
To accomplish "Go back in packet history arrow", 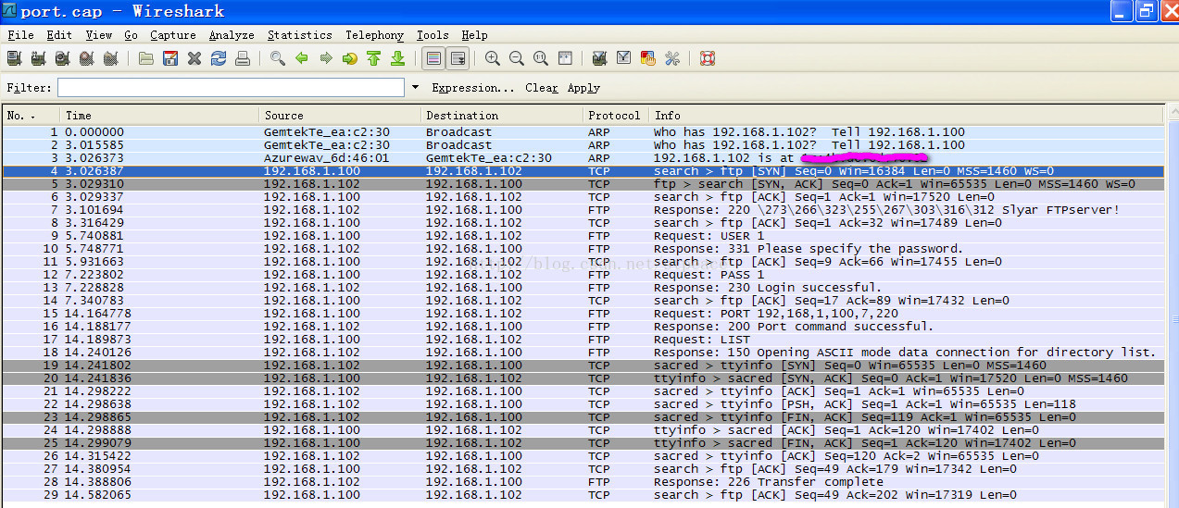I will click(x=302, y=58).
